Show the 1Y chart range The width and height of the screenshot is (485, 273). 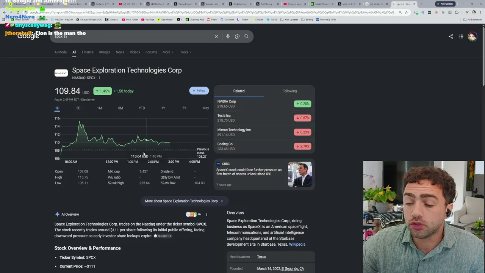(x=163, y=108)
